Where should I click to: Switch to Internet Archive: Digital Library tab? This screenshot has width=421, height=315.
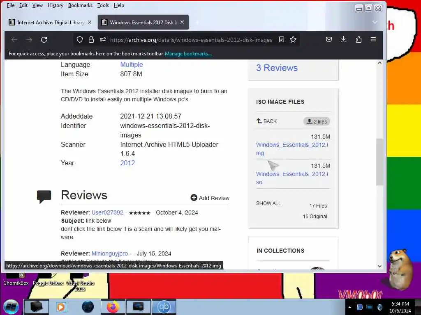tap(50, 22)
